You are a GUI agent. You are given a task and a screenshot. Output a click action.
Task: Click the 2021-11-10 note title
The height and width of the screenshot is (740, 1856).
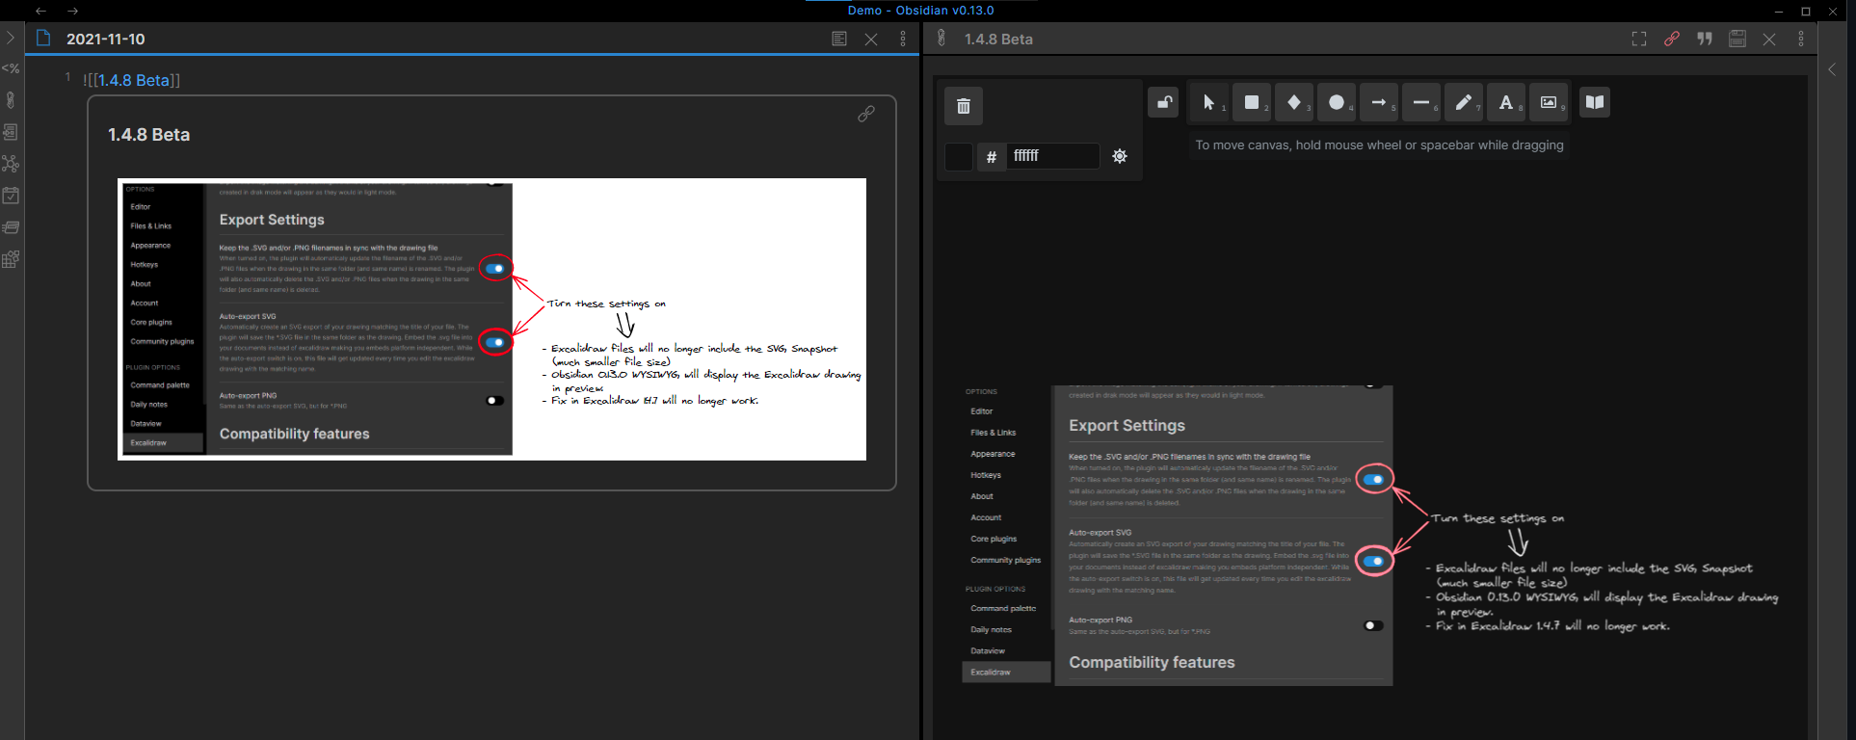pyautogui.click(x=106, y=40)
